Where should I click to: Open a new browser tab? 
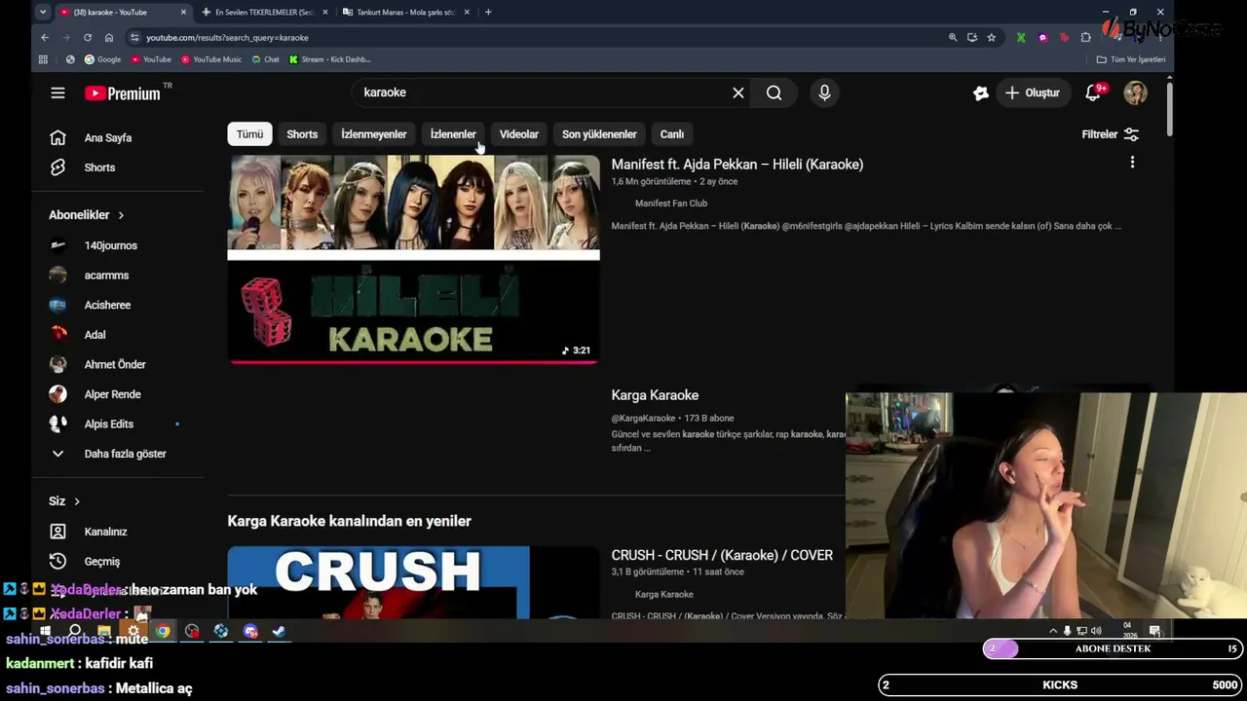[x=488, y=12]
